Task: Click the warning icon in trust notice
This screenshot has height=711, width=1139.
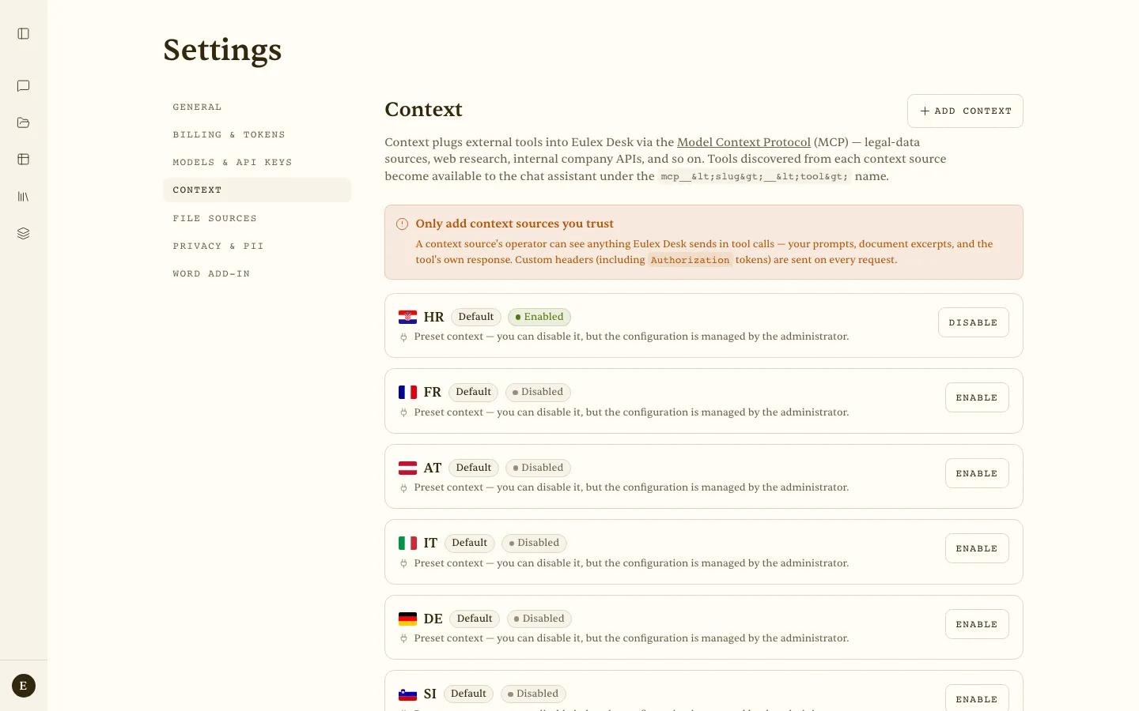Action: pyautogui.click(x=402, y=224)
